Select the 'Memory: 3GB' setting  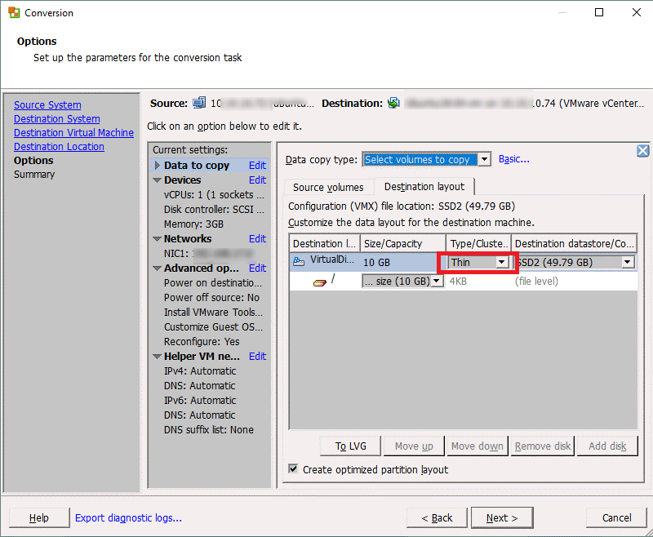pos(193,224)
